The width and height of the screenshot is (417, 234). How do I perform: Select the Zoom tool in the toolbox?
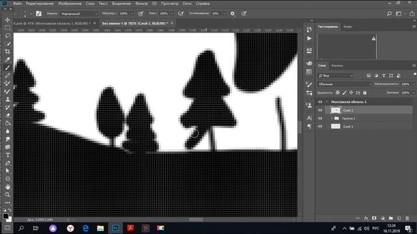coord(7,195)
